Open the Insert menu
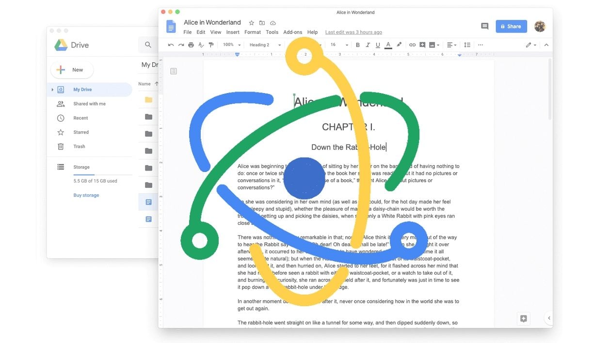Image resolution: width=609 pixels, height=343 pixels. (x=233, y=32)
